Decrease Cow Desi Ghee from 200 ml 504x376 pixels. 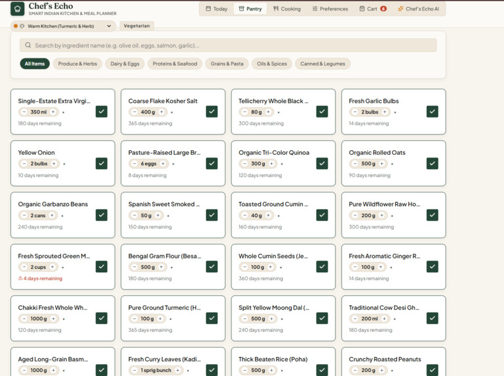(355, 319)
